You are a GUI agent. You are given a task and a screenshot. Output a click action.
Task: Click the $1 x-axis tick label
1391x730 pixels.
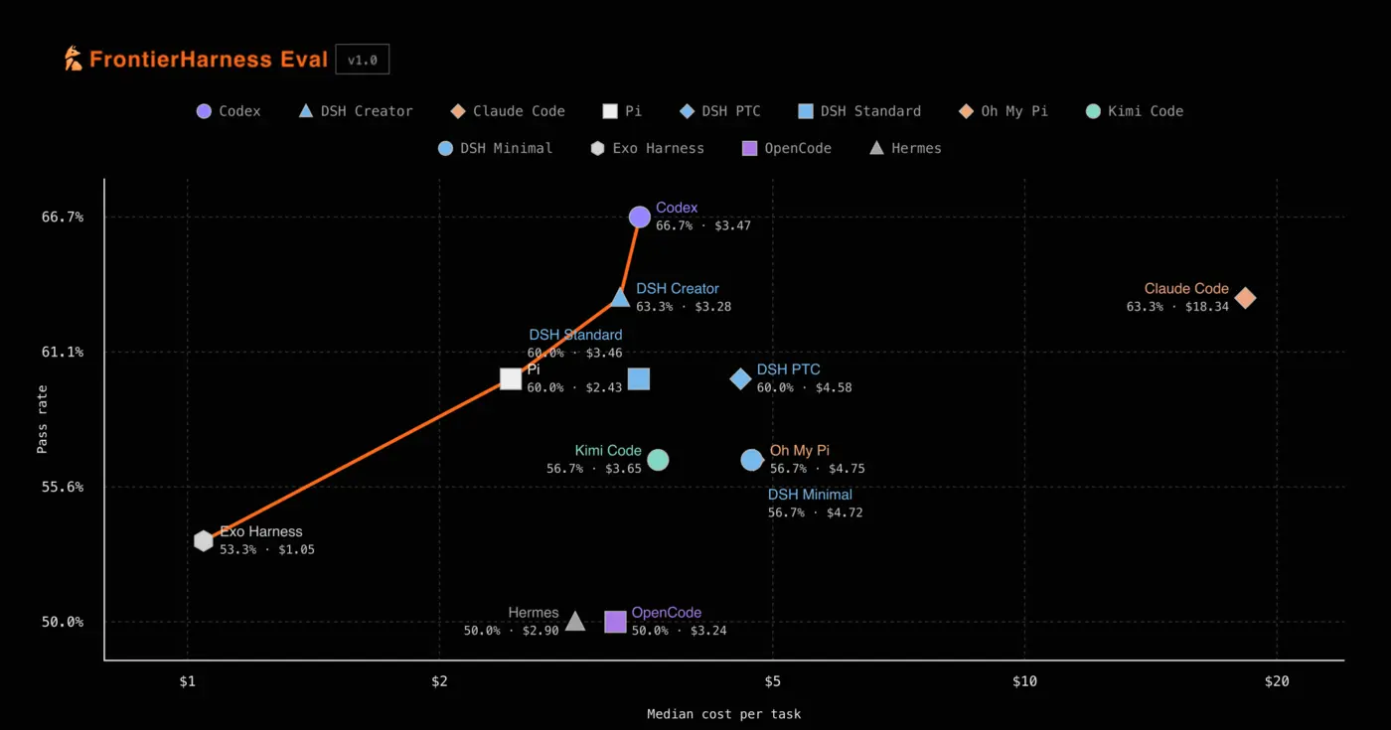187,681
